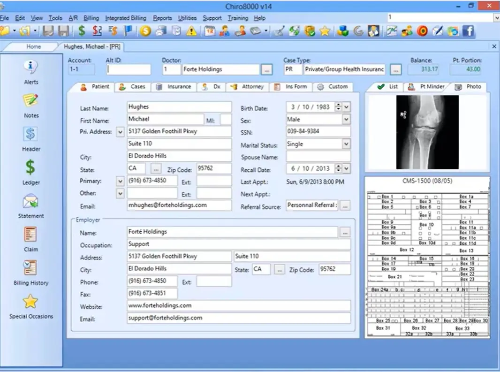Viewport: 500px width, 372px height.
Task: Click the Referral Source browse button
Action: (x=345, y=205)
